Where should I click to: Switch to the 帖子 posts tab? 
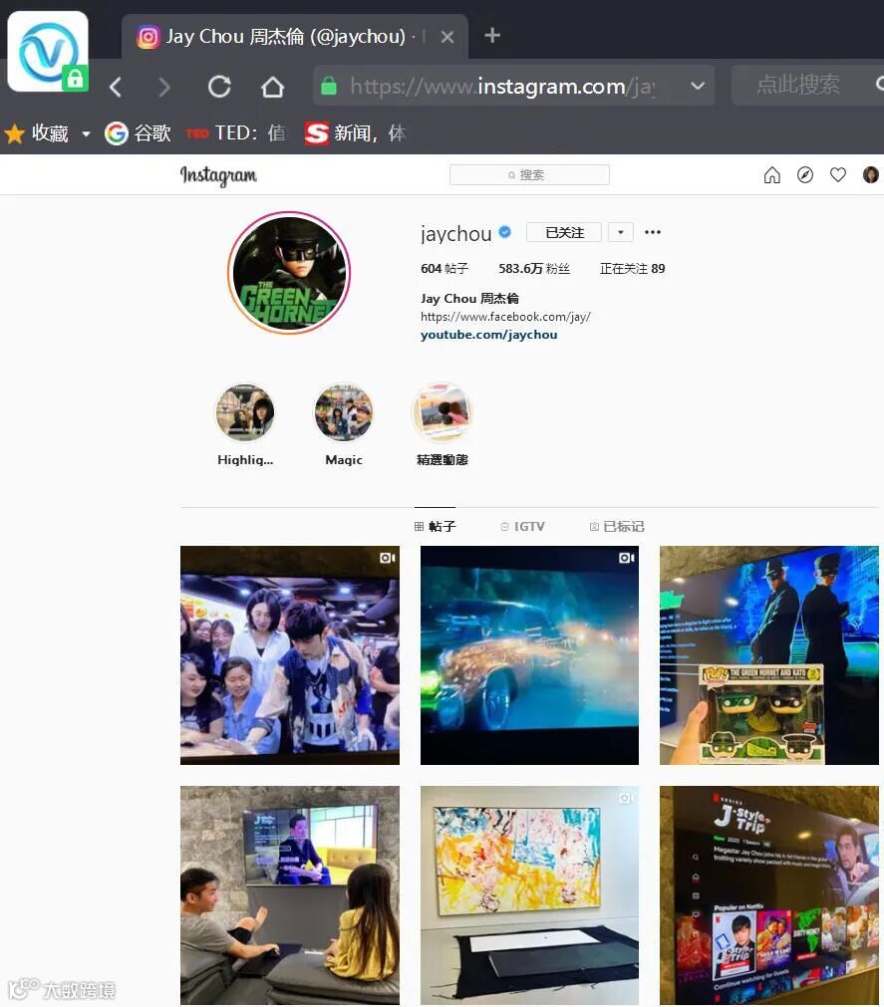click(435, 526)
